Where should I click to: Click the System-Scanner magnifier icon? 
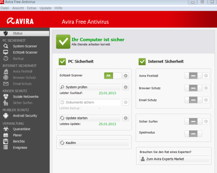pos(6,46)
